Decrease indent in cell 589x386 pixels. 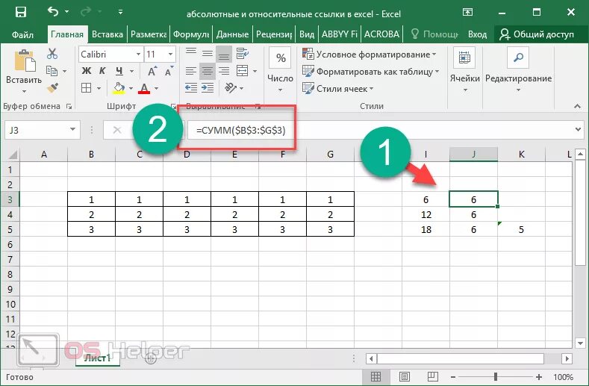point(191,88)
